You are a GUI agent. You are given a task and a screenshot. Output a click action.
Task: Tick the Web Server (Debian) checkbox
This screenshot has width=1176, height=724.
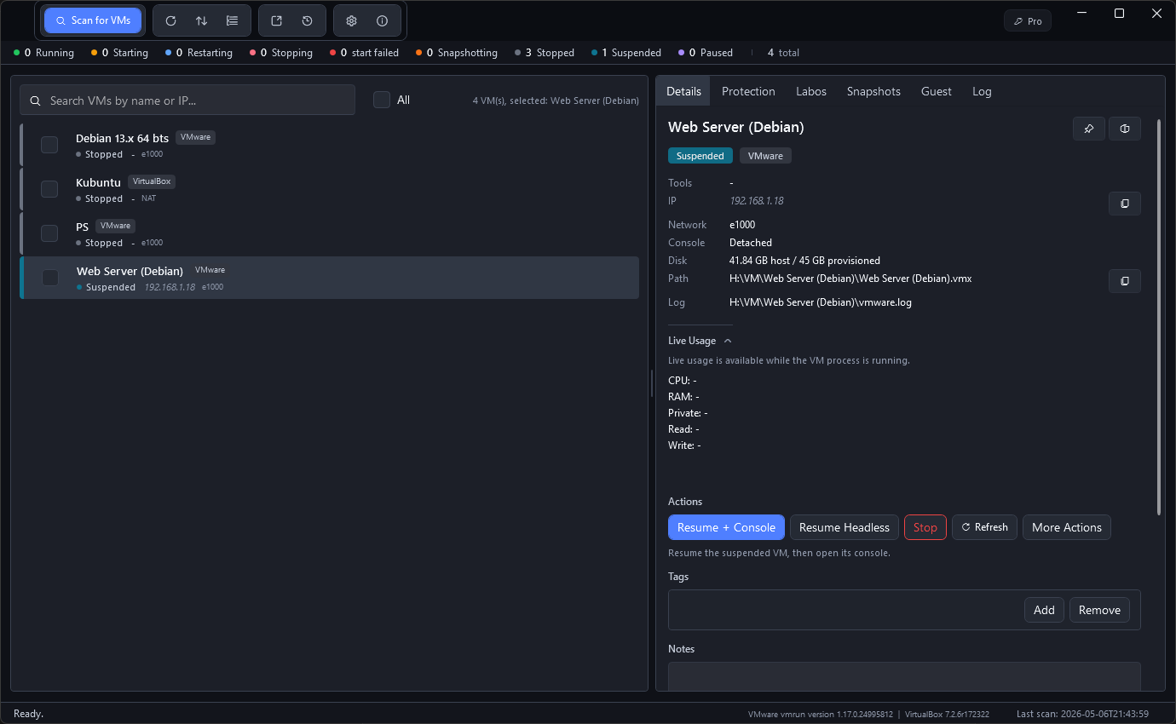point(50,278)
